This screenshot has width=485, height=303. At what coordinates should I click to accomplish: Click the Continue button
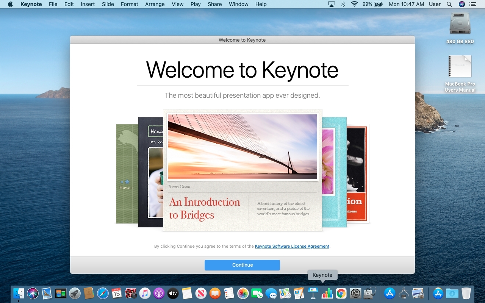tap(242, 265)
